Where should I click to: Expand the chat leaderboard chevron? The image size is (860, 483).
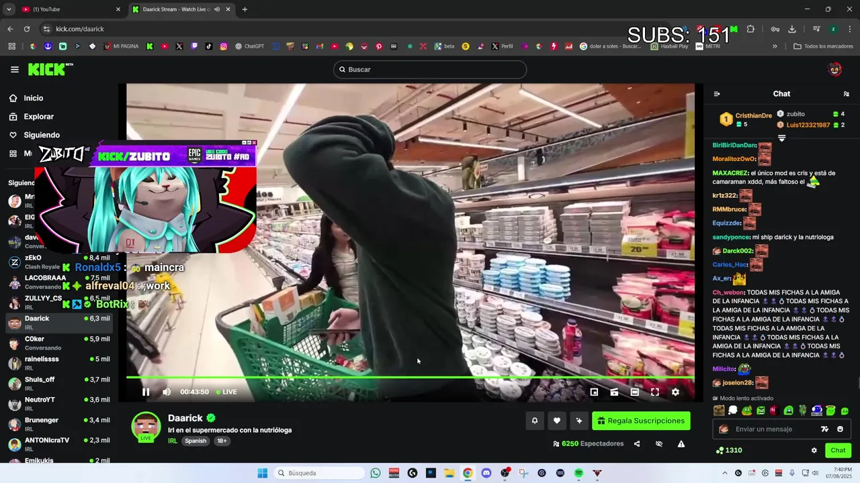(781, 138)
